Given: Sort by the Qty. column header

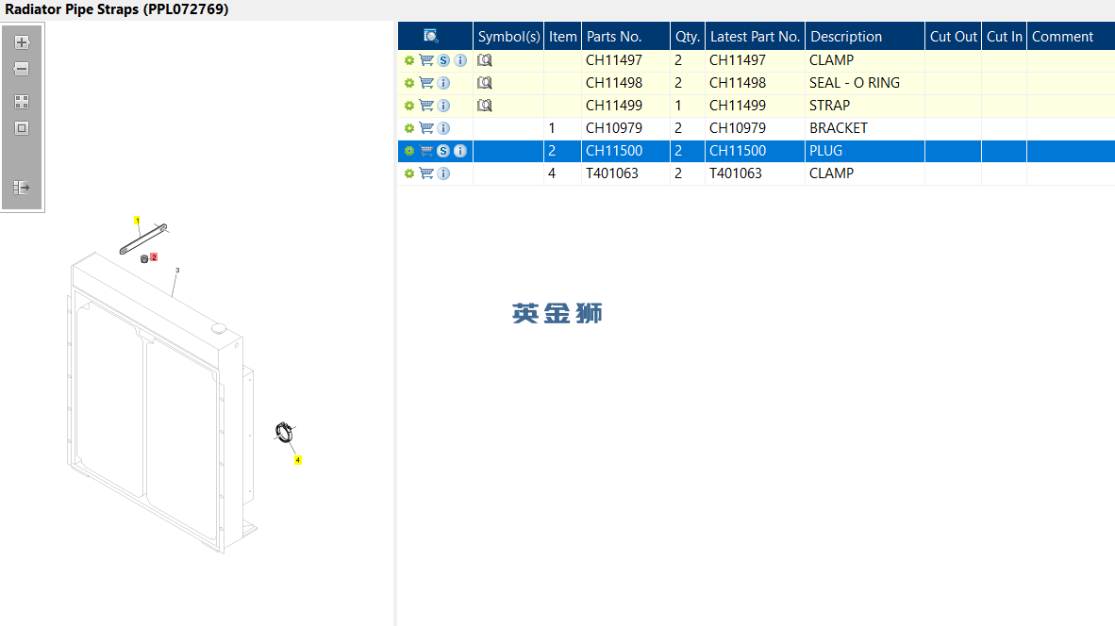Looking at the screenshot, I should click(x=688, y=36).
